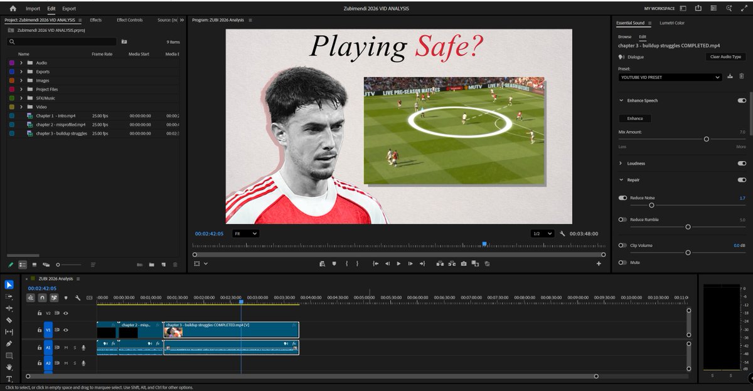Expand the SFX/Music bin

point(21,98)
